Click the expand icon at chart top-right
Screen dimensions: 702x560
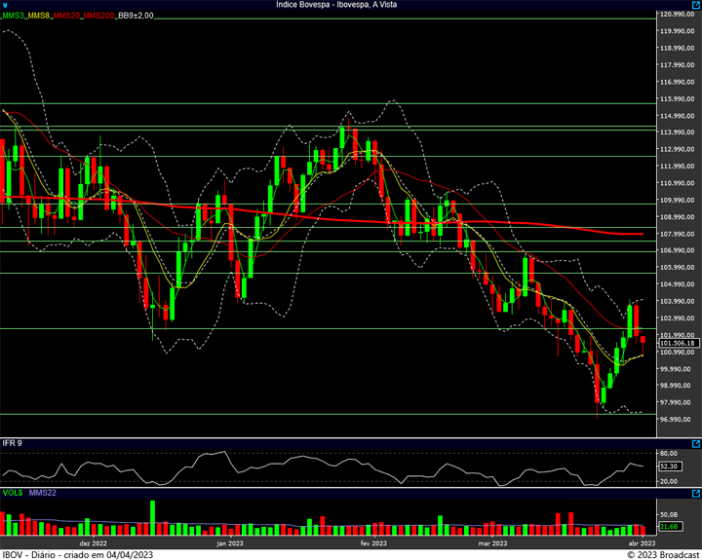(x=696, y=5)
